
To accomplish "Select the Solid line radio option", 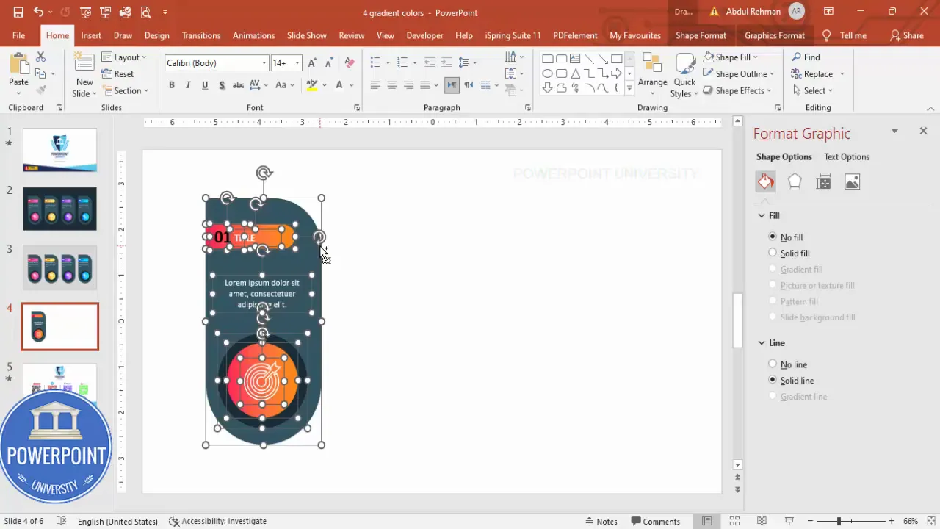I will pos(773,380).
